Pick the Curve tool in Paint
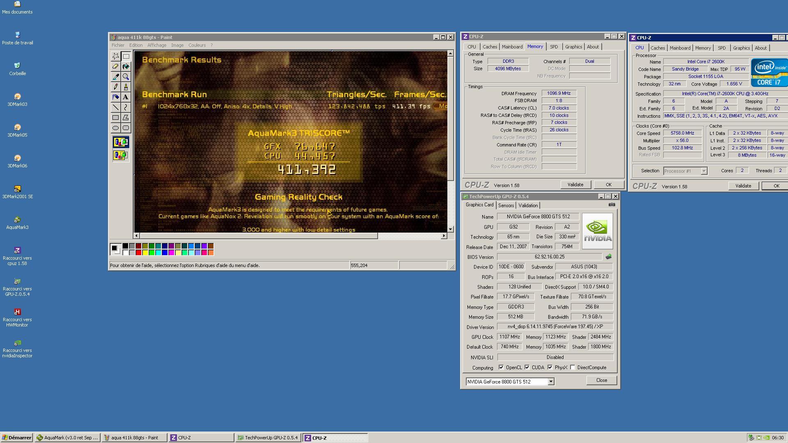788x443 pixels. (126, 107)
